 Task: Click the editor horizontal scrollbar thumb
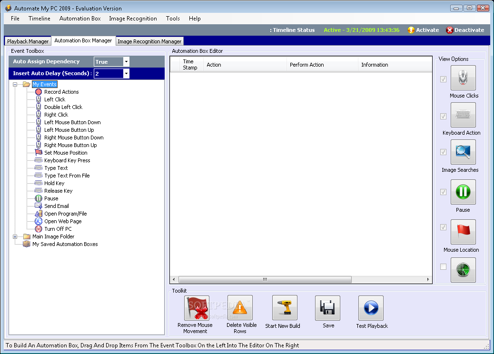265,279
